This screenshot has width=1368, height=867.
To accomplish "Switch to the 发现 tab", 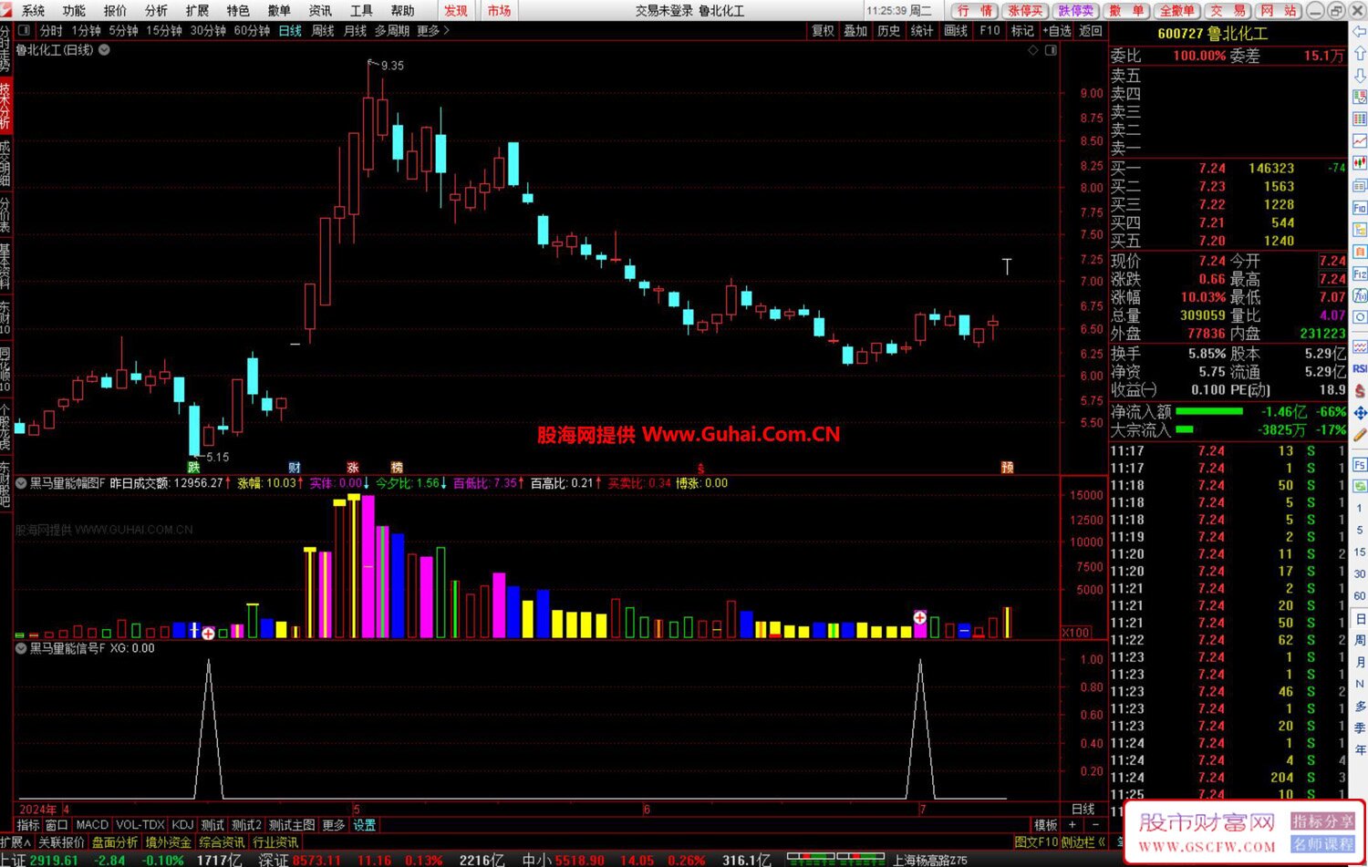I will [456, 10].
